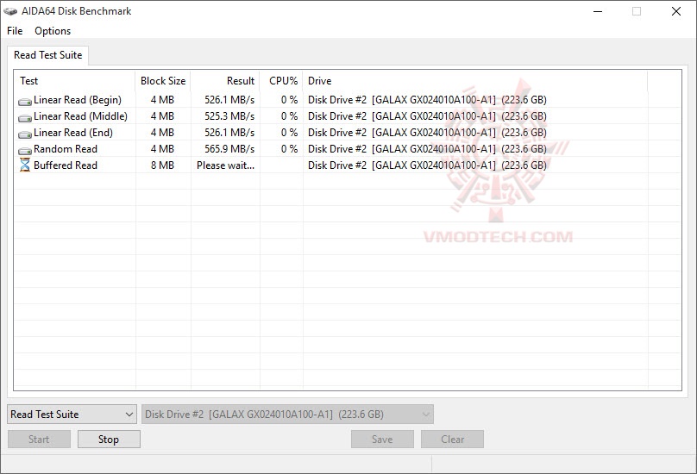Select the Linear Read (End) row label

[73, 133]
